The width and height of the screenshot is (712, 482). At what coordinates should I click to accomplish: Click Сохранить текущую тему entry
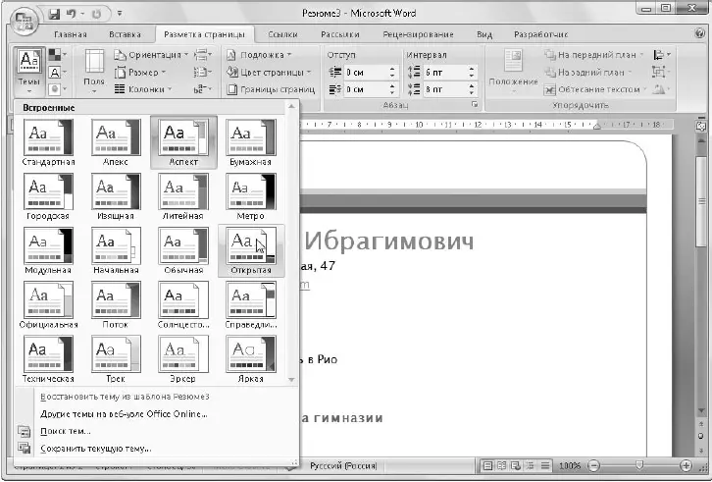(x=96, y=449)
